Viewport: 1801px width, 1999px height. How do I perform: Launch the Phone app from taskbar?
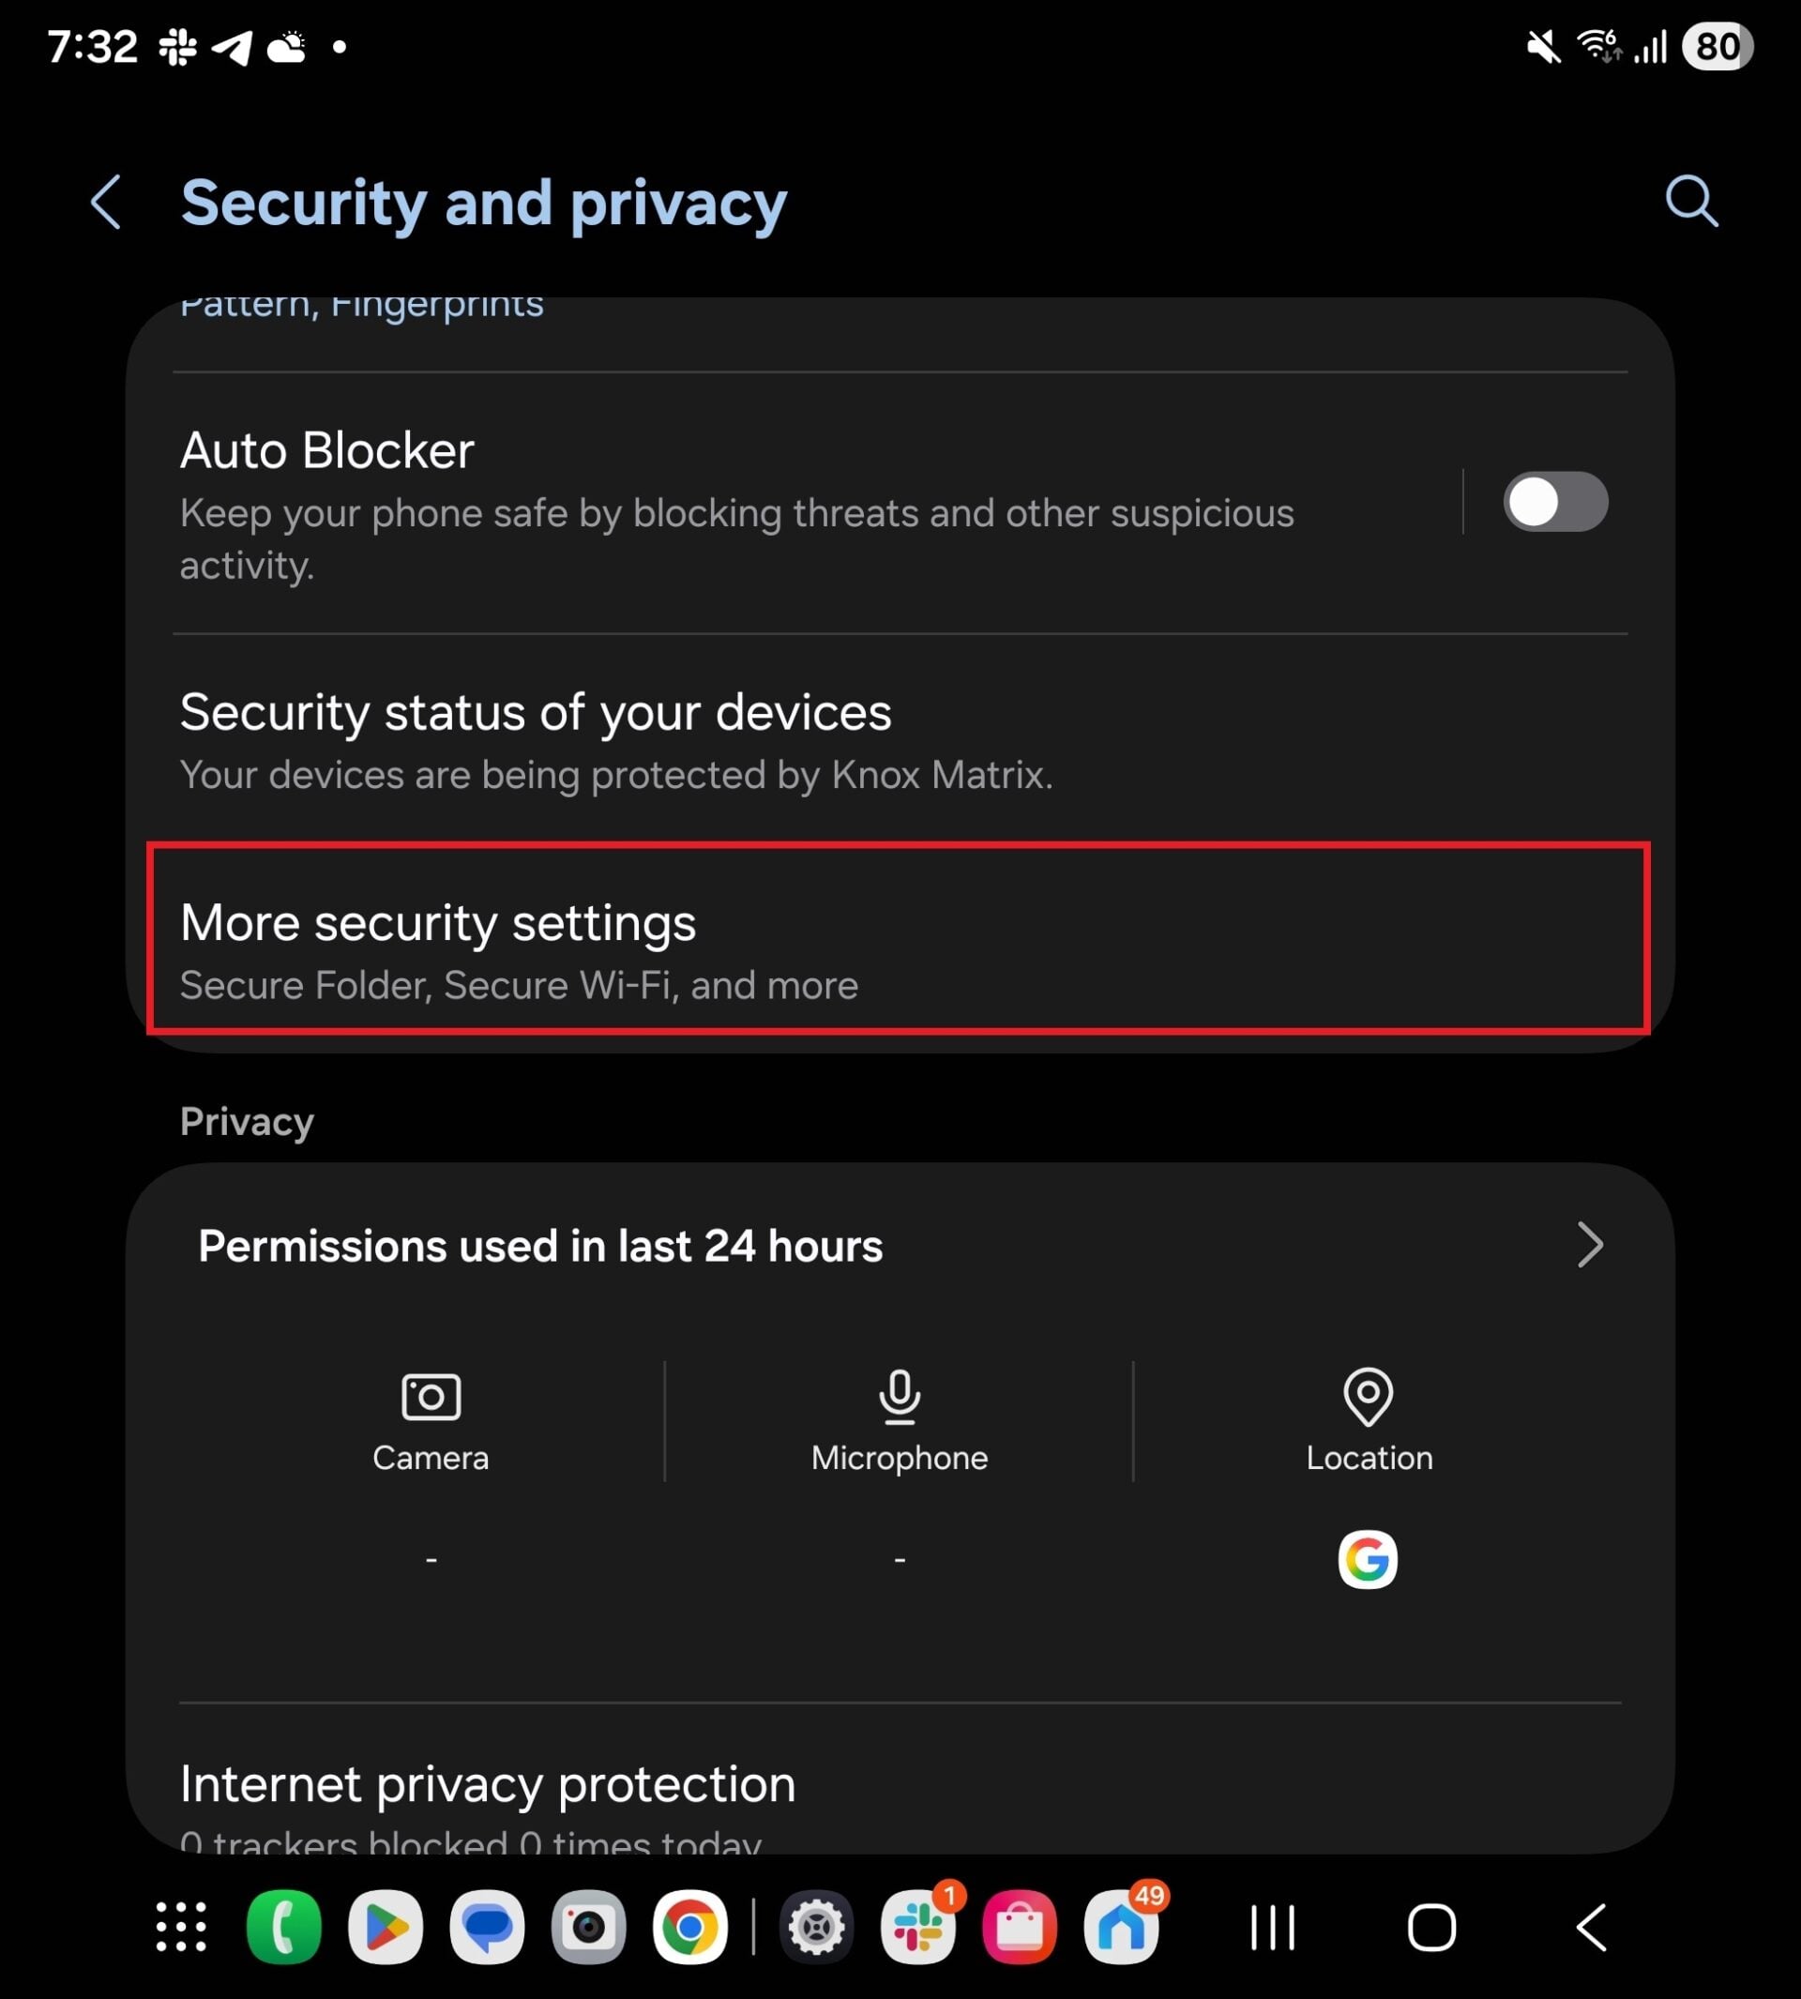pyautogui.click(x=284, y=1928)
